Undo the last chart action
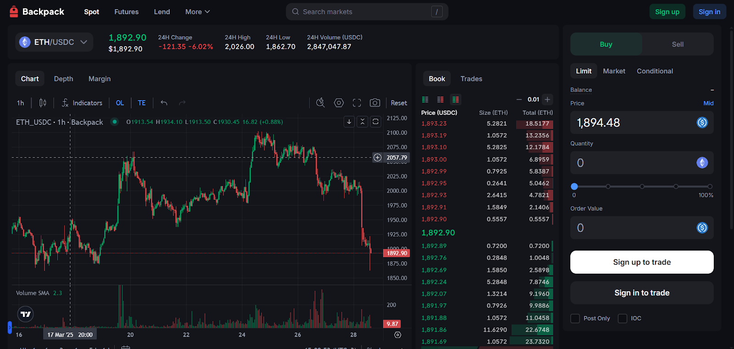This screenshot has width=734, height=349. point(164,103)
